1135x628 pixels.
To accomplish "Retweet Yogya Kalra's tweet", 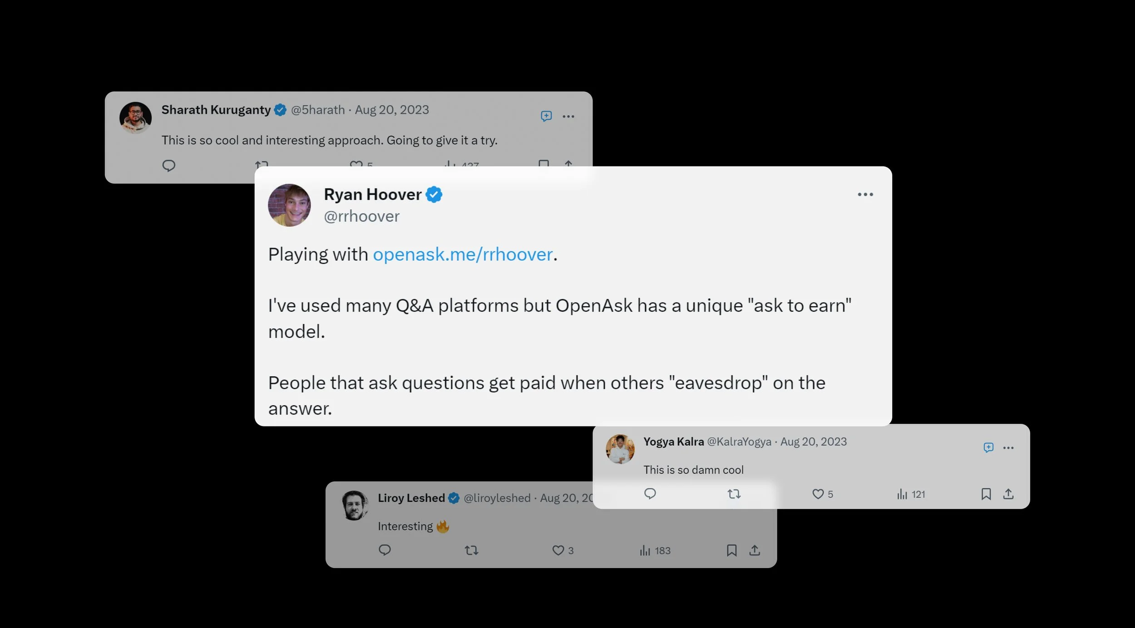I will point(734,494).
